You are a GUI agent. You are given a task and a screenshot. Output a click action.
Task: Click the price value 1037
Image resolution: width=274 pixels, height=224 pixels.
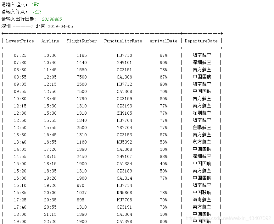coord(82,193)
